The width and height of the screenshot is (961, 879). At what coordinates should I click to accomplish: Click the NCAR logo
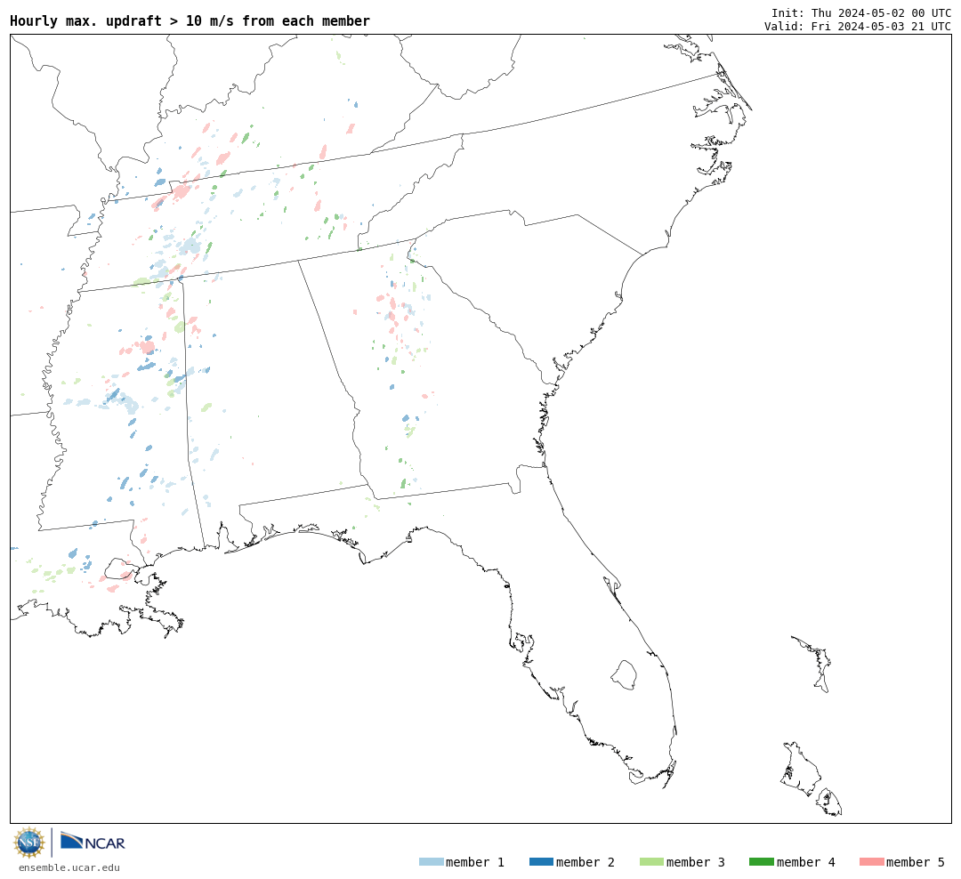tap(93, 842)
